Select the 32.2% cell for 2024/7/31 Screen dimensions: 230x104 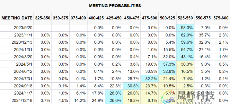[149, 79]
